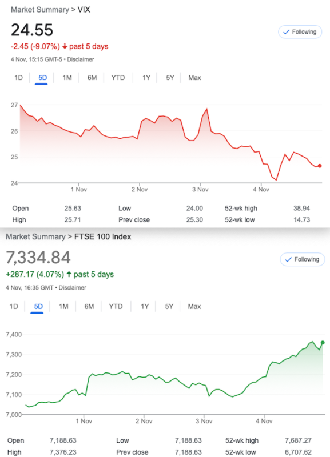Viewport: 330px width, 457px height.
Task: Click the FTSE 52-wk high value 7,687.27
Action: point(298,440)
